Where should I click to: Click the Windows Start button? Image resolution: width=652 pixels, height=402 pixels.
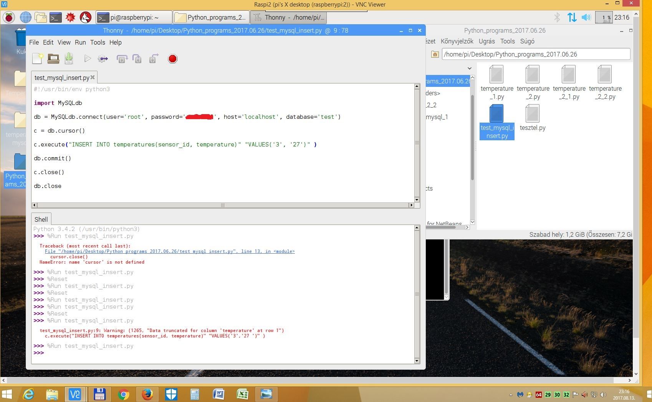[7, 394]
